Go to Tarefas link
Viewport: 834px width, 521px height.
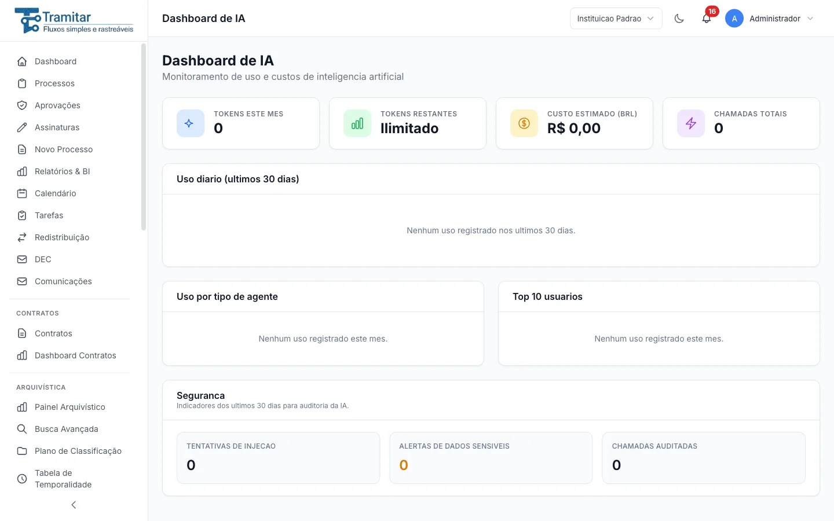pyautogui.click(x=69, y=215)
